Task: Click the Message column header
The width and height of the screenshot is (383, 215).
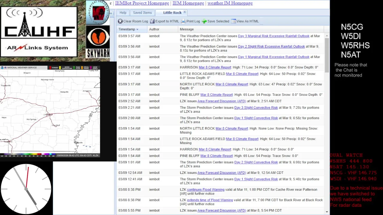Action: (x=251, y=29)
